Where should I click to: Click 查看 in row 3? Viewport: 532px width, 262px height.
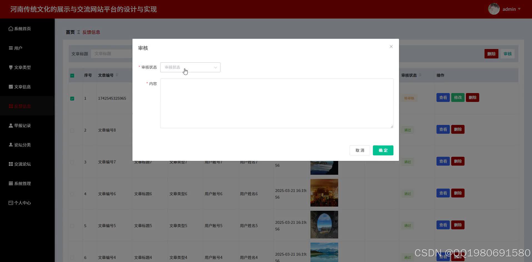[x=443, y=161]
